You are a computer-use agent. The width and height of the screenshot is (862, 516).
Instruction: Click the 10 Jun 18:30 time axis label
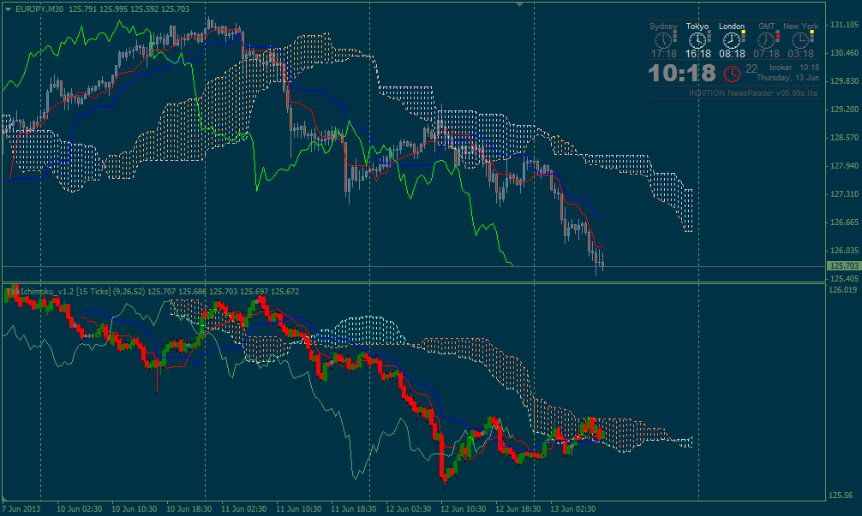(189, 509)
